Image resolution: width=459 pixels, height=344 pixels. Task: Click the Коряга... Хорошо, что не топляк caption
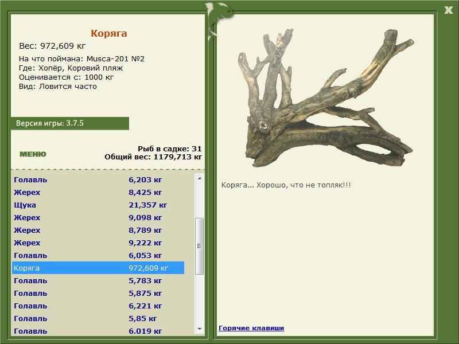[x=286, y=185]
